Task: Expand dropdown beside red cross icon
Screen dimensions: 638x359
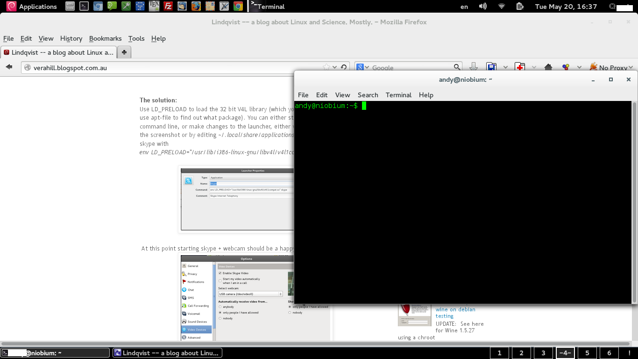Action: (x=534, y=68)
